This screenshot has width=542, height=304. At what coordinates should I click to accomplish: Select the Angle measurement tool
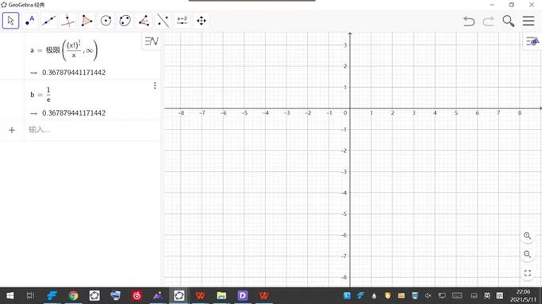tap(144, 21)
